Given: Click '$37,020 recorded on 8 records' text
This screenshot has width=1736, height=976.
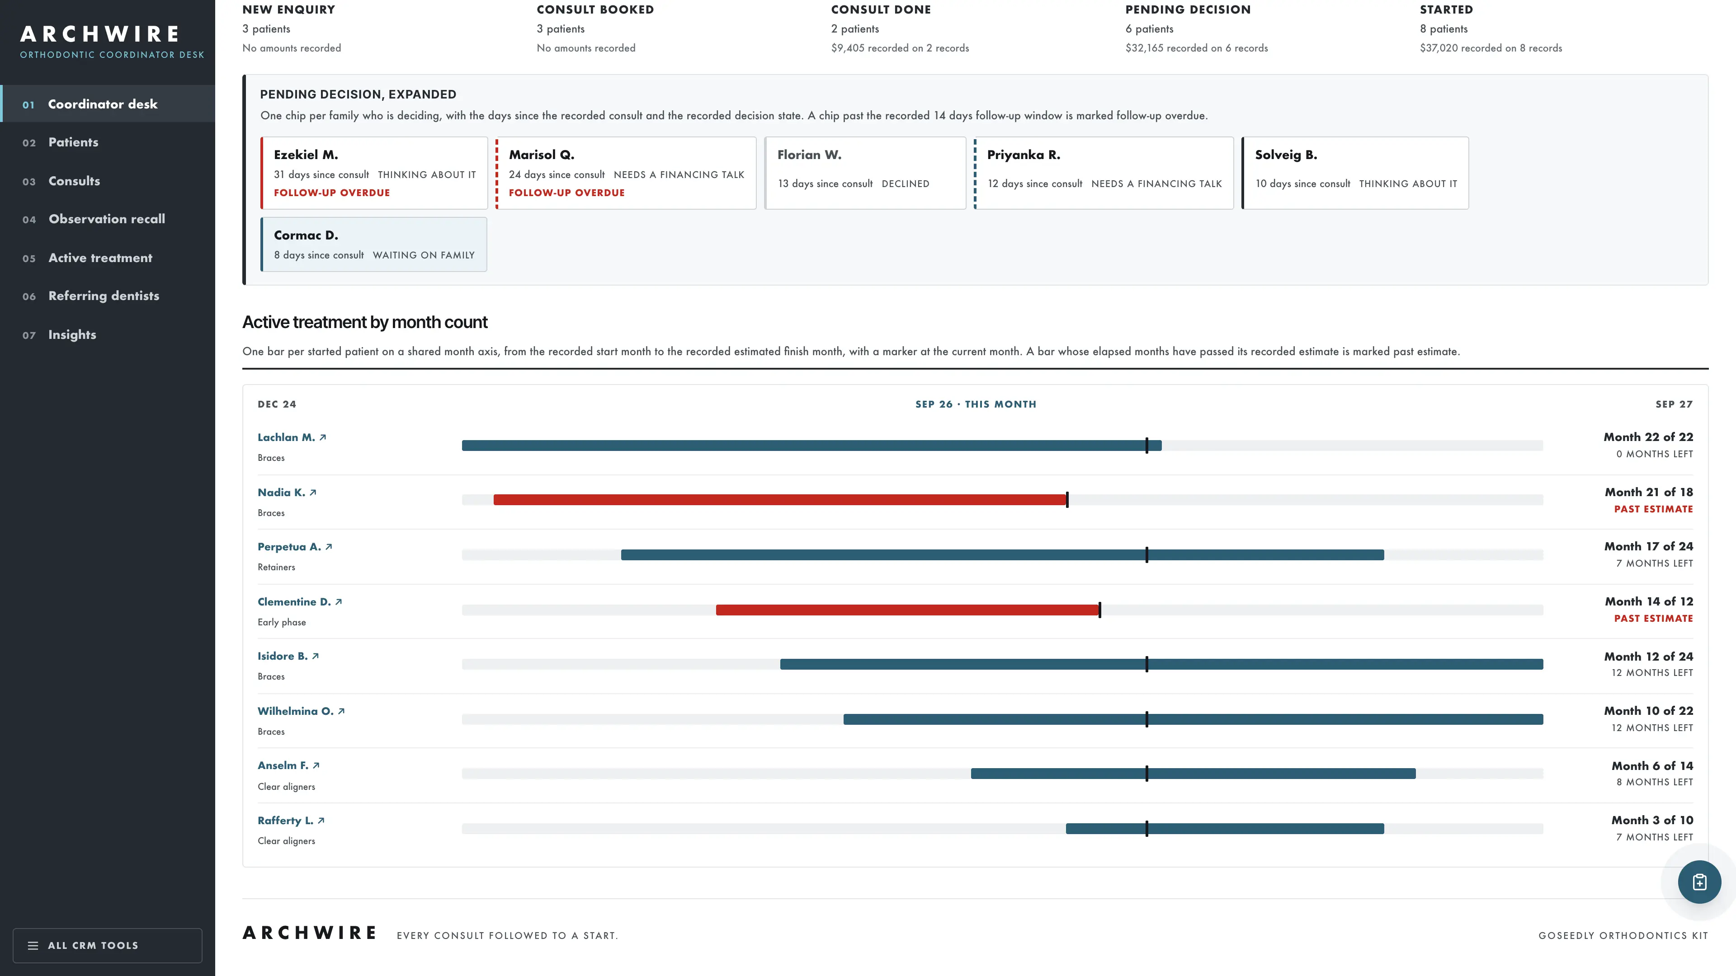Looking at the screenshot, I should coord(1491,48).
